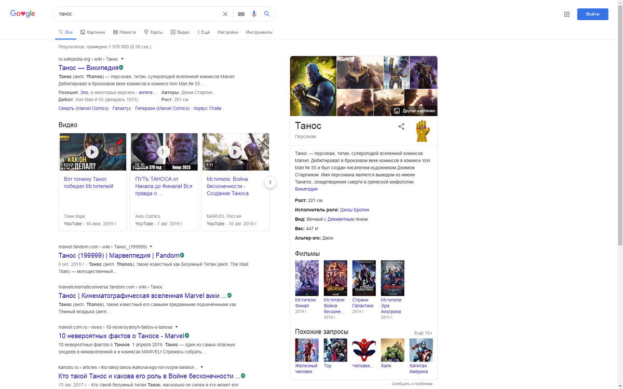Click green shield beside Fandom Марвелпедия result
The width and height of the screenshot is (623, 389).
click(182, 255)
